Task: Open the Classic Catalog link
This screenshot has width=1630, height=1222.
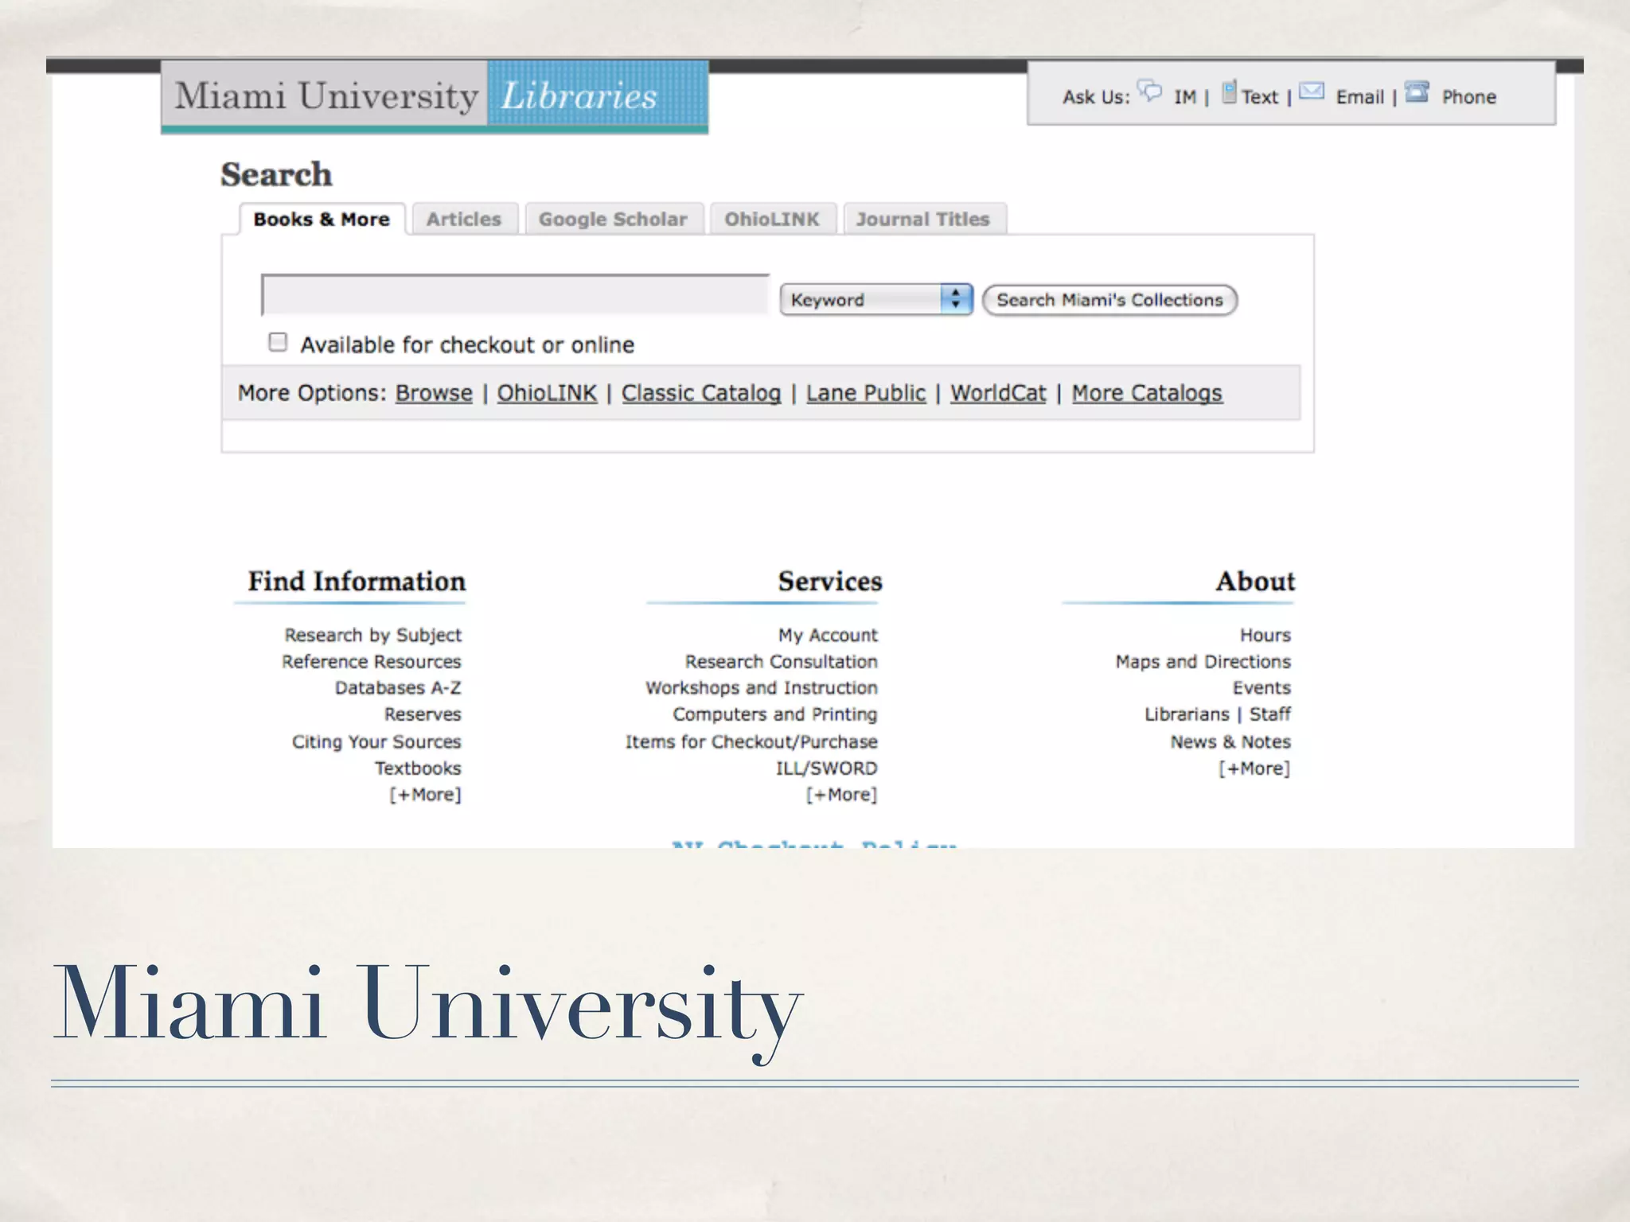Action: pos(701,393)
